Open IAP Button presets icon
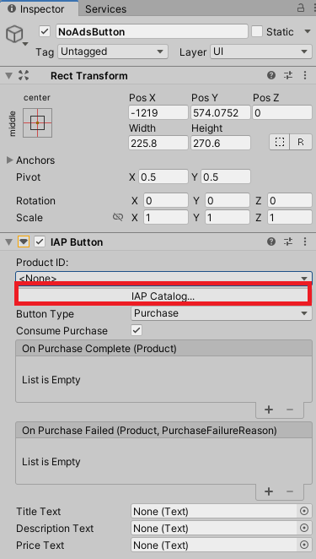 tap(288, 242)
